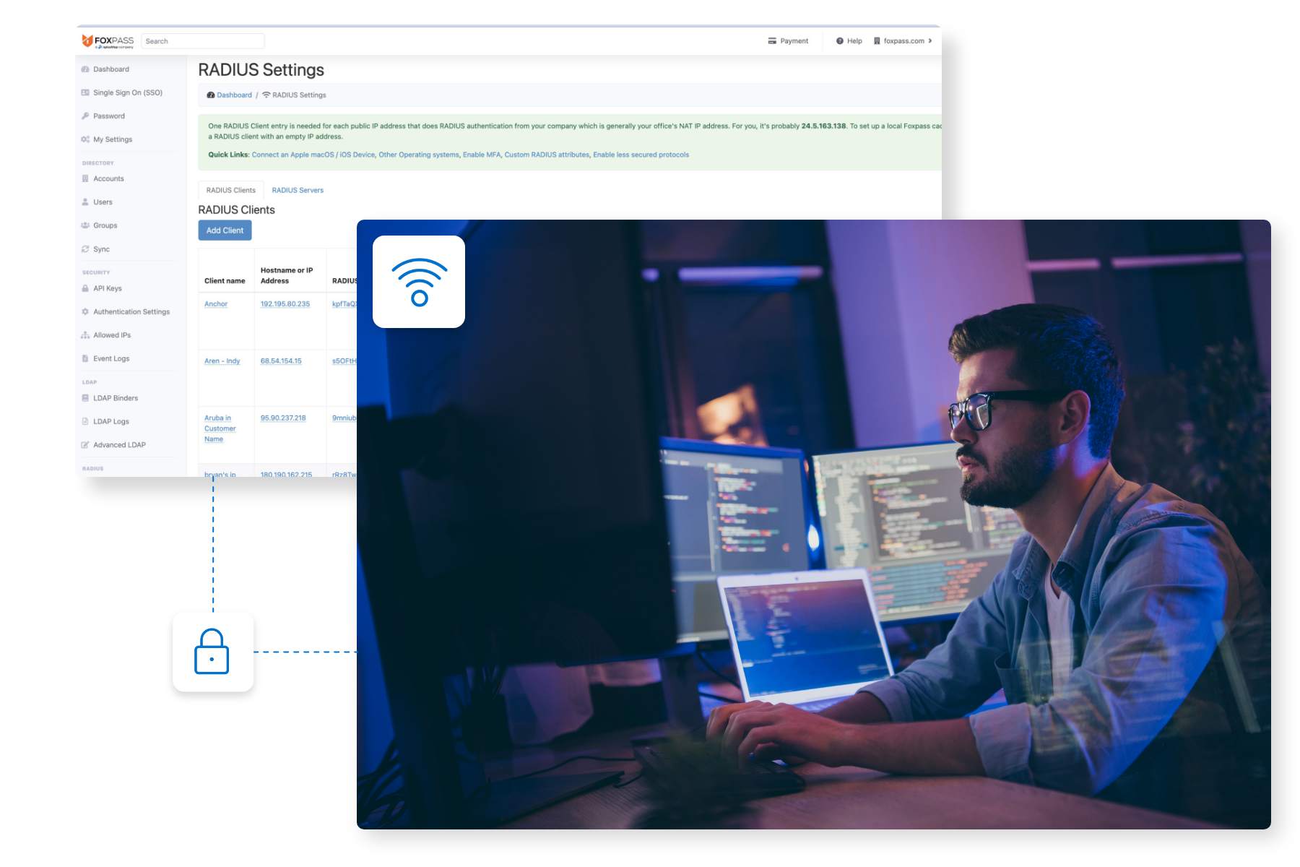Select the Groups people icon in sidebar

pos(84,225)
